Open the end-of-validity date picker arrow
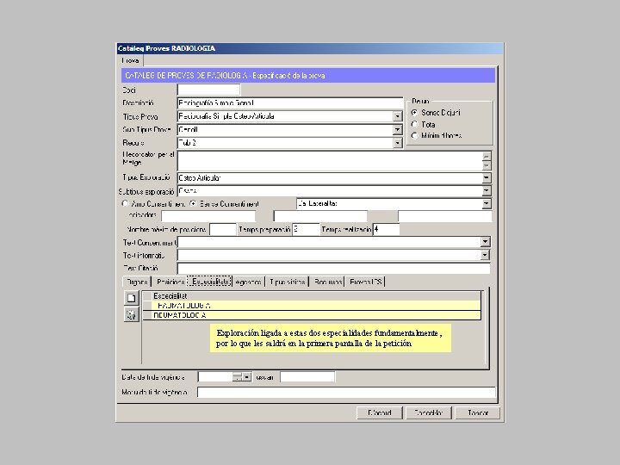Image resolution: width=620 pixels, height=465 pixels. coord(247,377)
